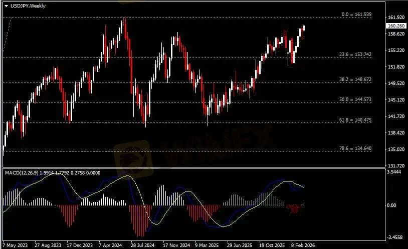Click the 17 Dec 2023 date label
Viewport: 408px width, 249px height.
[x=80, y=245]
